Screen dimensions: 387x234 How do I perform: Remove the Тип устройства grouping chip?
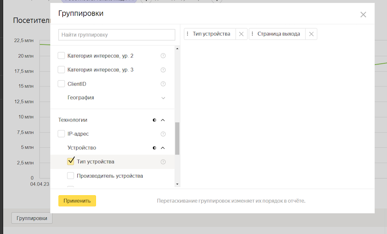[241, 34]
